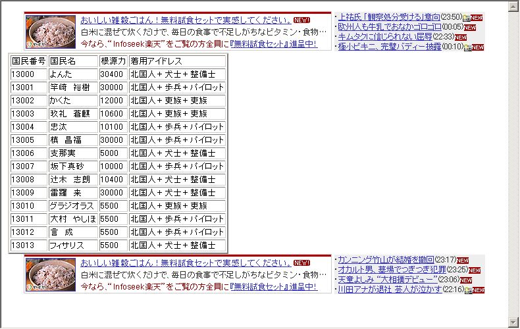Screen dimensions: 520x329
Task: Click the red NEW! badge in top ad
Action: tap(301, 20)
